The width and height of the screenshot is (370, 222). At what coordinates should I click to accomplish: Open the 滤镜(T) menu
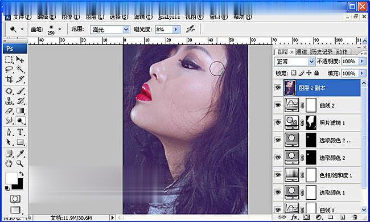[x=143, y=17]
